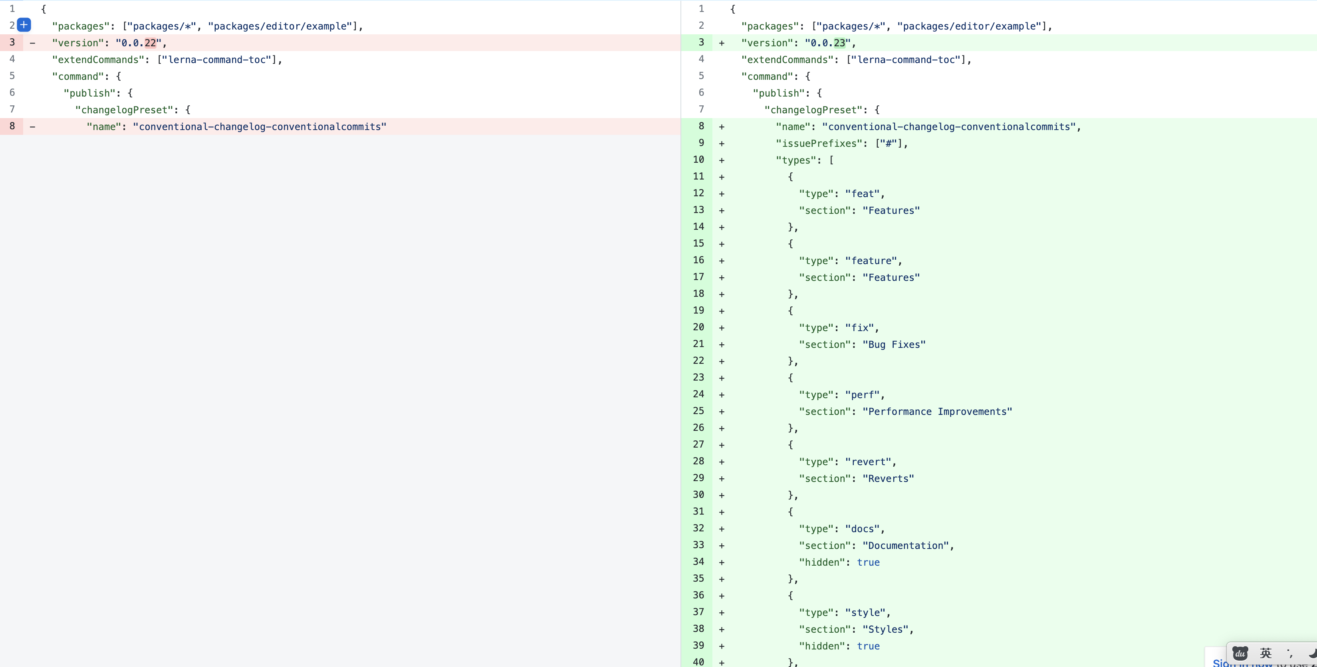Click the "Bug Fixes" section value

[894, 345]
